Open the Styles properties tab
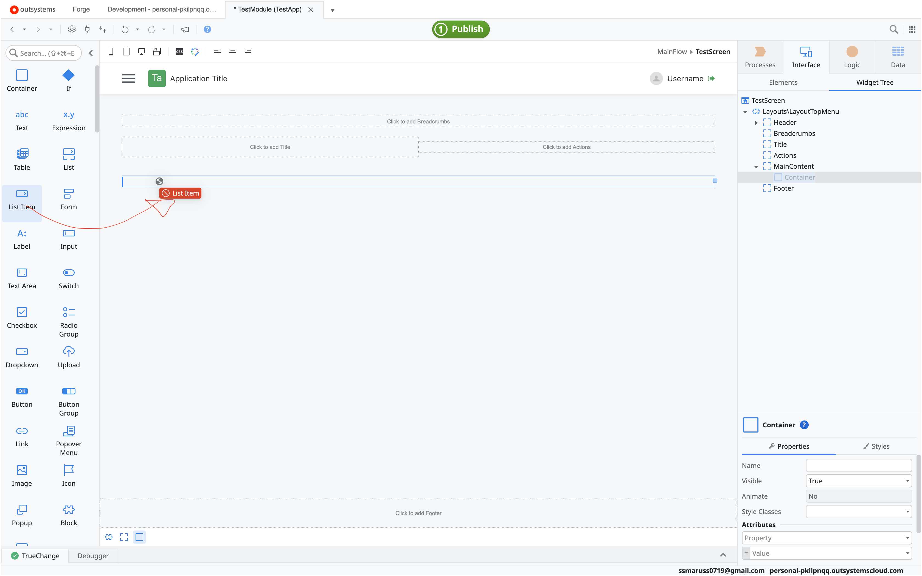 876,446
